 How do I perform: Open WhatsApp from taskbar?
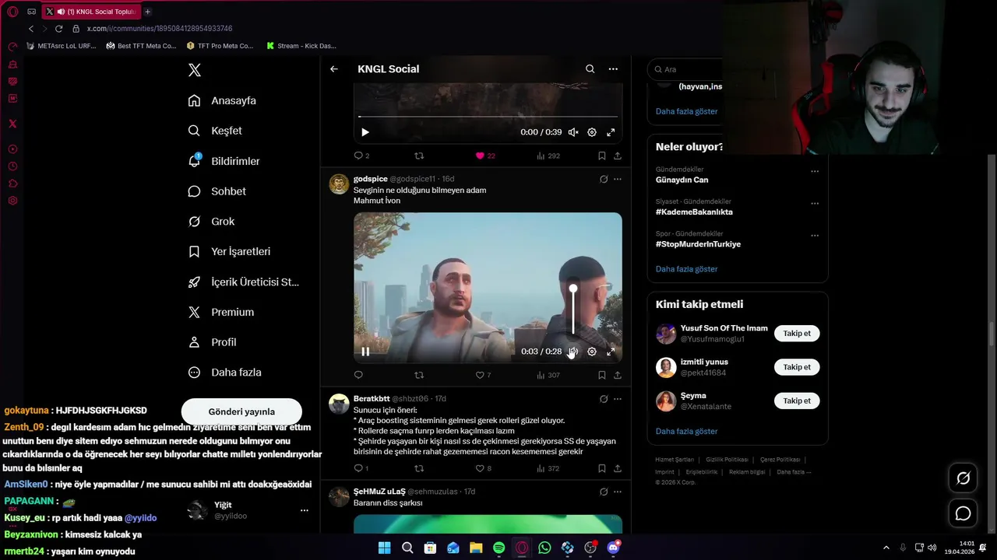[544, 548]
